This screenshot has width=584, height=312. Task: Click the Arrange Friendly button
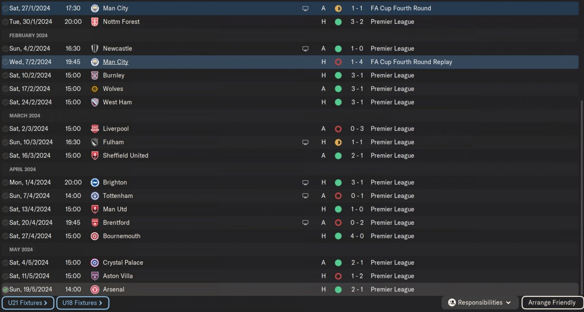pos(552,302)
